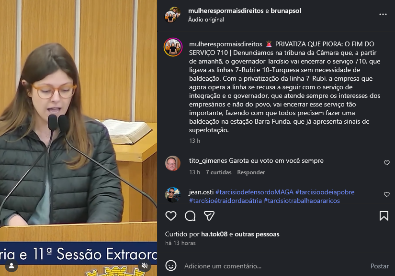
Task: Open the #tarcisiodefensordoMAGA hashtag
Action: (x=254, y=192)
